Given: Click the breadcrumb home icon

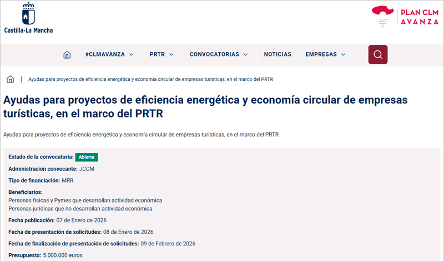Looking at the screenshot, I should coord(10,79).
